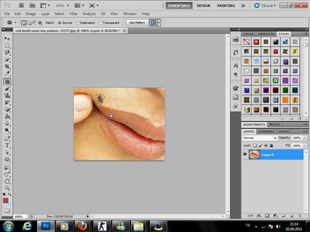Choose the Lasso tool
Screen dimensions: 310x232
pyautogui.click(x=7, y=53)
